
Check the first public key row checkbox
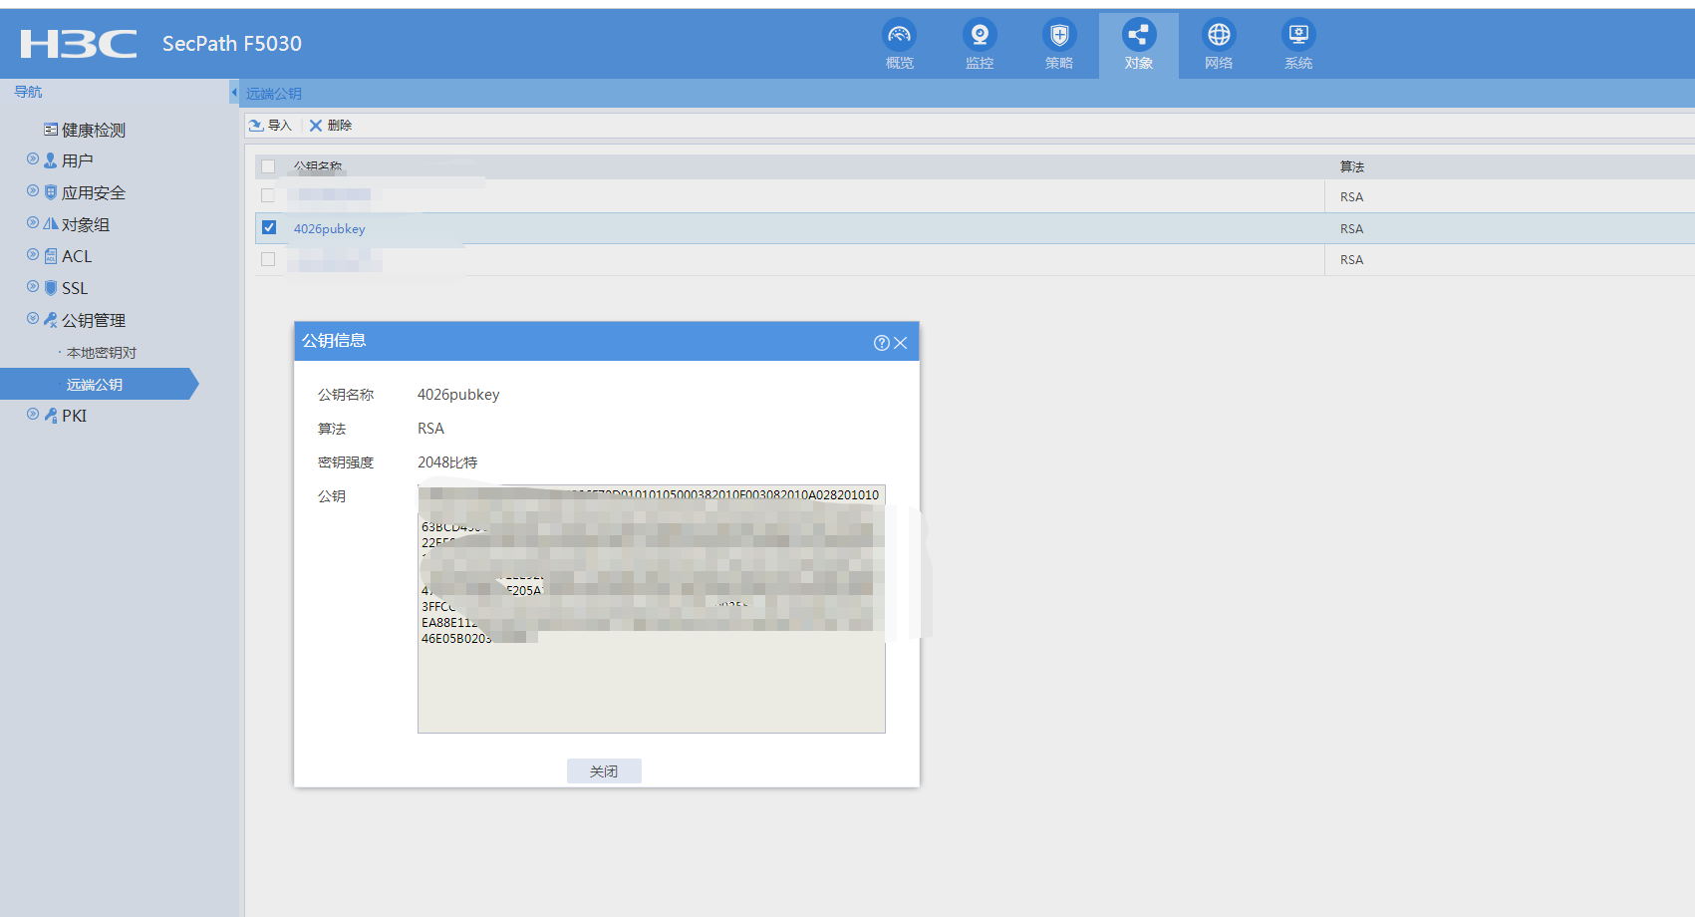tap(267, 195)
